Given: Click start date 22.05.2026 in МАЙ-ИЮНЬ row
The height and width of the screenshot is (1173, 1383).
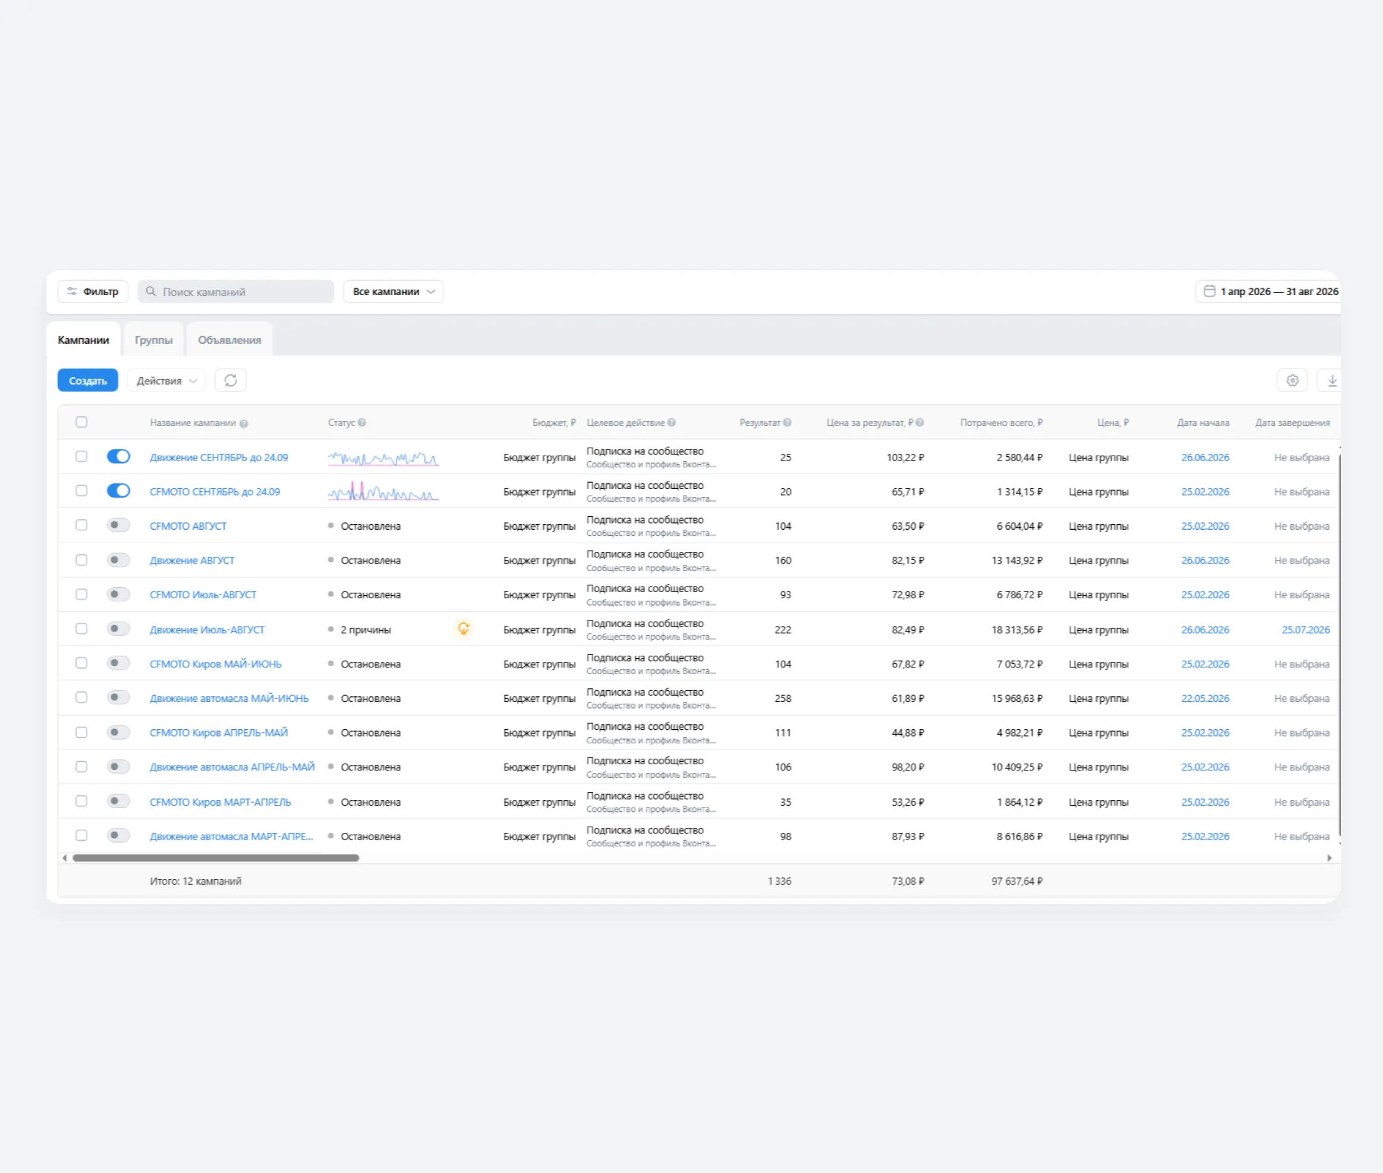Looking at the screenshot, I should click(x=1205, y=698).
